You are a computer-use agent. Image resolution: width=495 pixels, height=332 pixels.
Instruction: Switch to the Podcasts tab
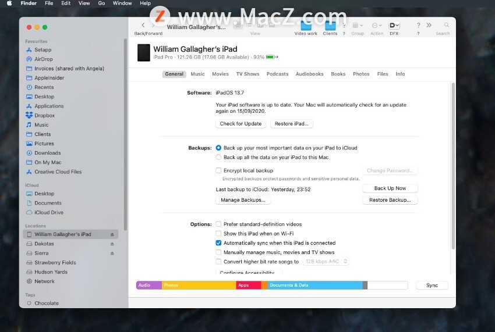point(277,74)
